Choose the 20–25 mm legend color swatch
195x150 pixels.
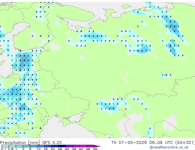55,146
